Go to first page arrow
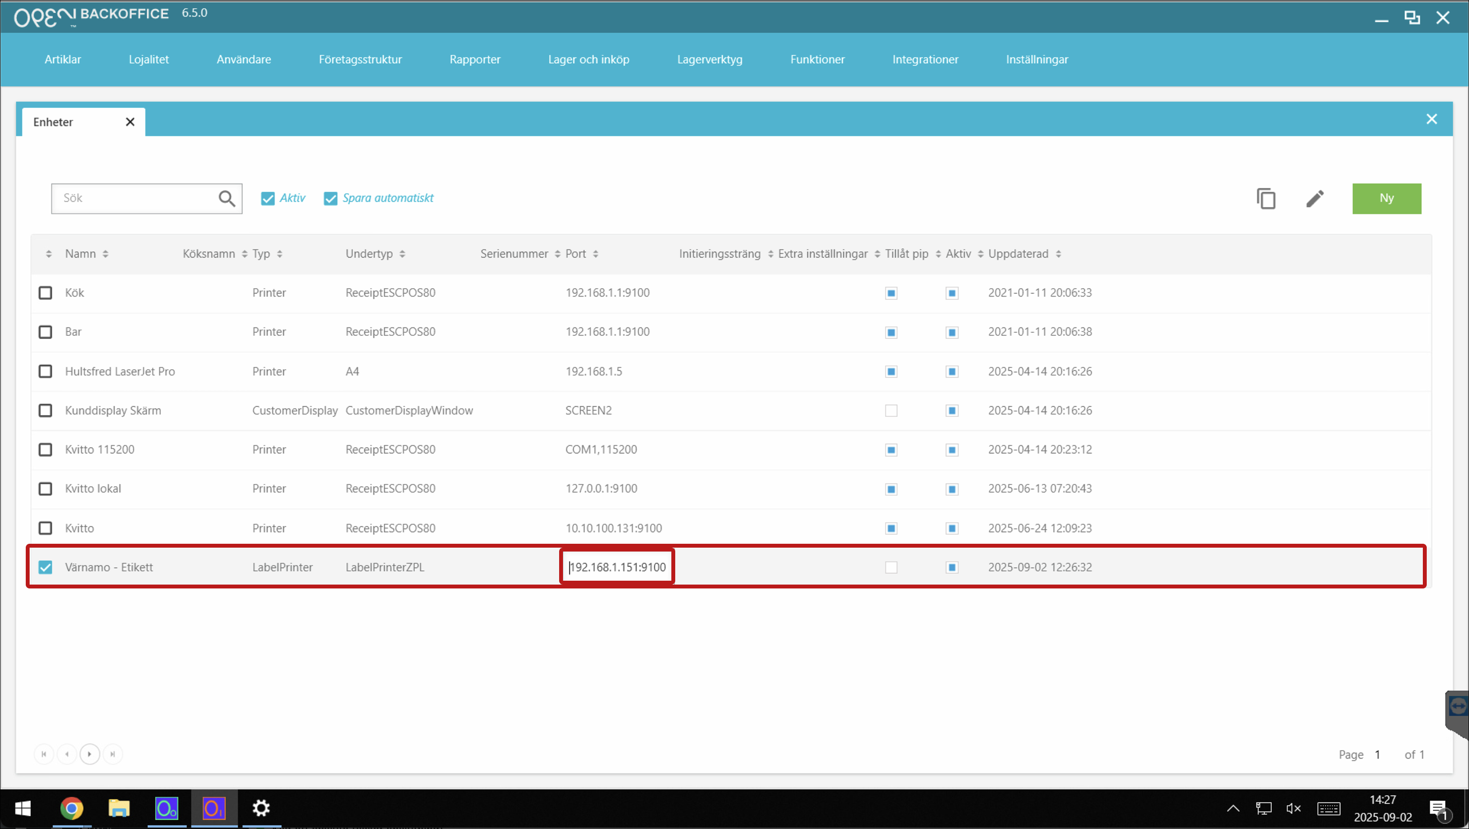 pos(44,754)
